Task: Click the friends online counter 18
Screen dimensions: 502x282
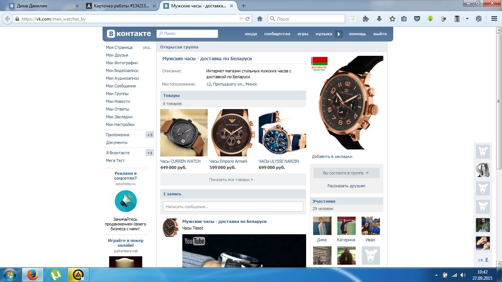Action: pyautogui.click(x=483, y=260)
